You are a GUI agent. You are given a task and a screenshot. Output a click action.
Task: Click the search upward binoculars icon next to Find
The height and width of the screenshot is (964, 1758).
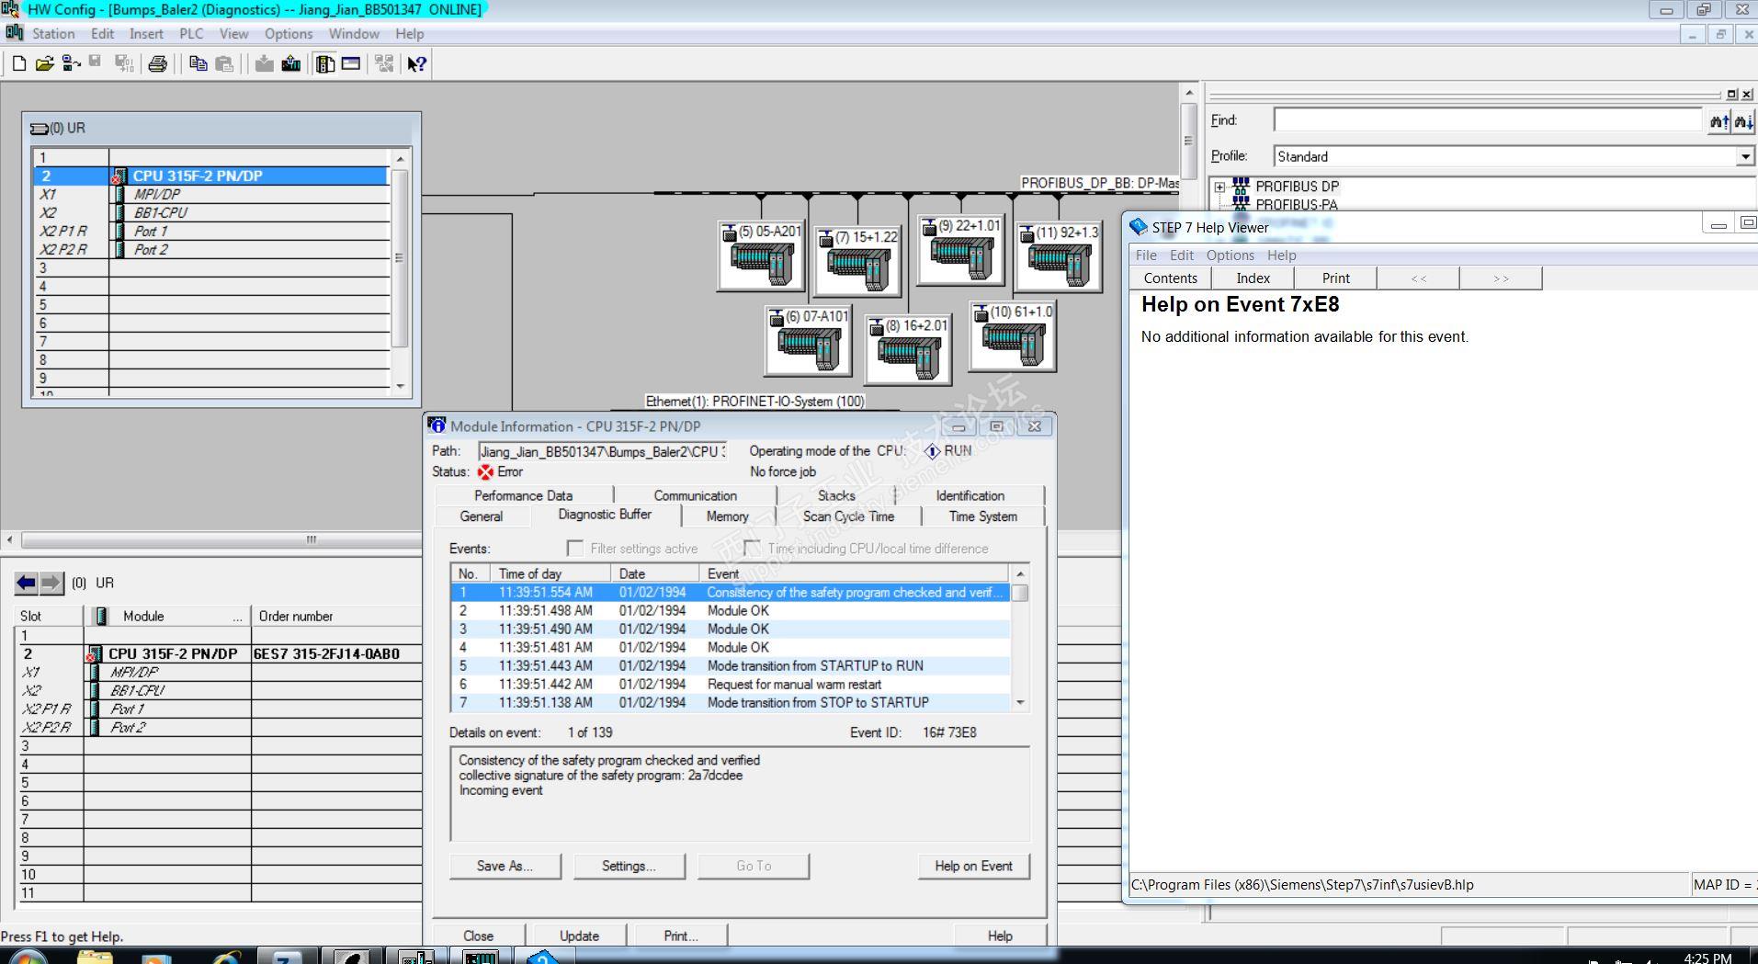1718,120
